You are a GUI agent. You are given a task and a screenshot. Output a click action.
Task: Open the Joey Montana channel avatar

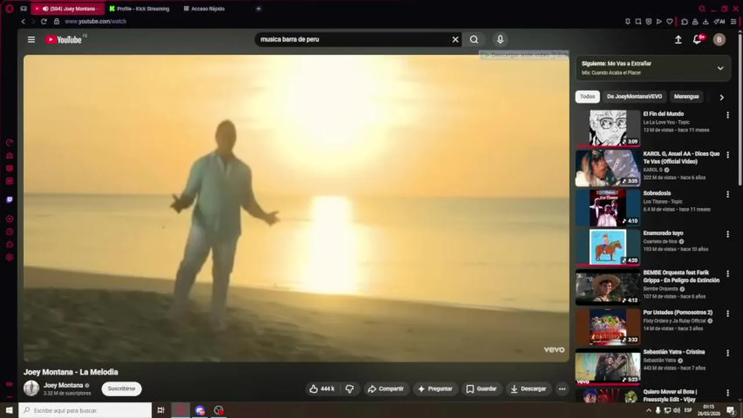[x=31, y=388]
